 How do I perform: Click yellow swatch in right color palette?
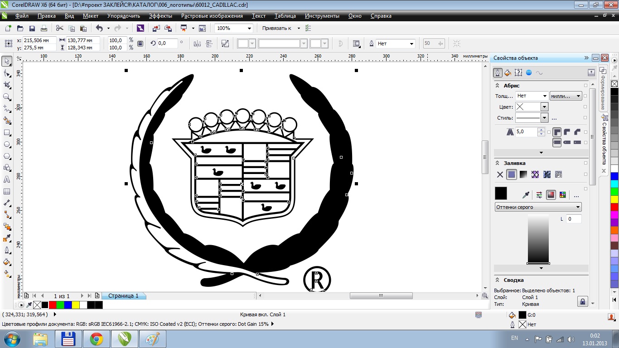point(614,199)
